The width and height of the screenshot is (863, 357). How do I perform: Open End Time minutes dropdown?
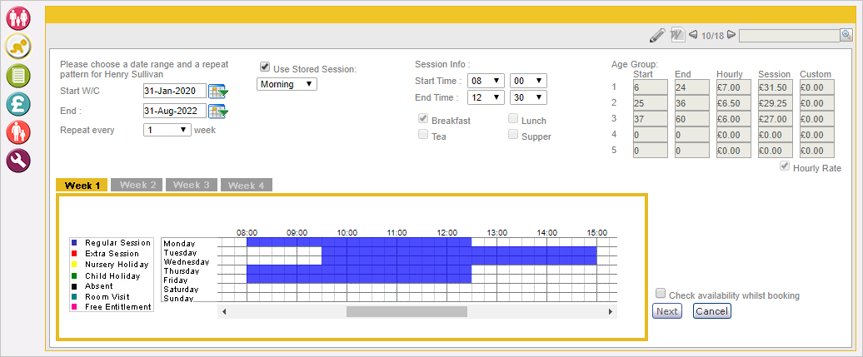528,97
